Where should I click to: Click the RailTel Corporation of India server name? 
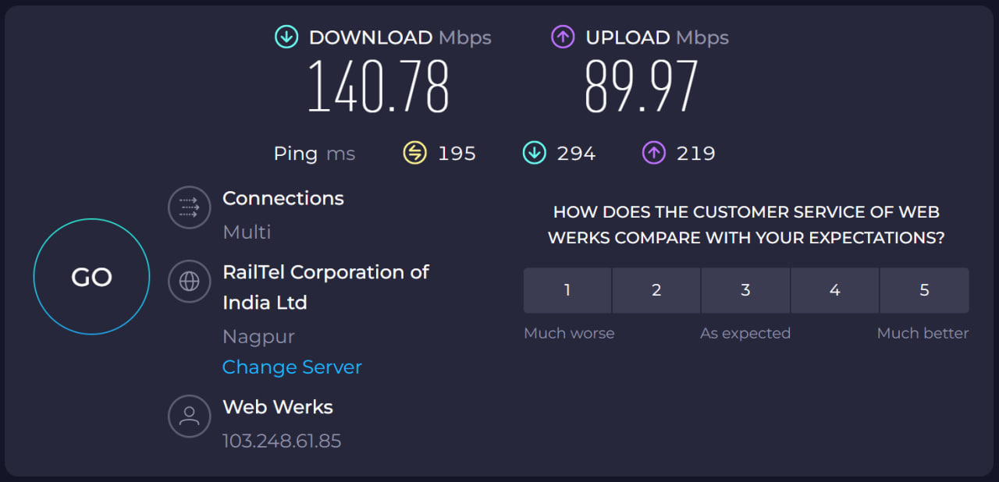point(325,287)
